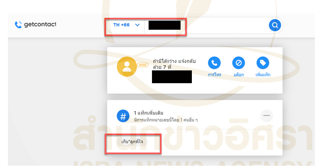Click the 1 แท็กเพิ่มเติม heading
This screenshot has width=319, height=166.
click(x=149, y=113)
